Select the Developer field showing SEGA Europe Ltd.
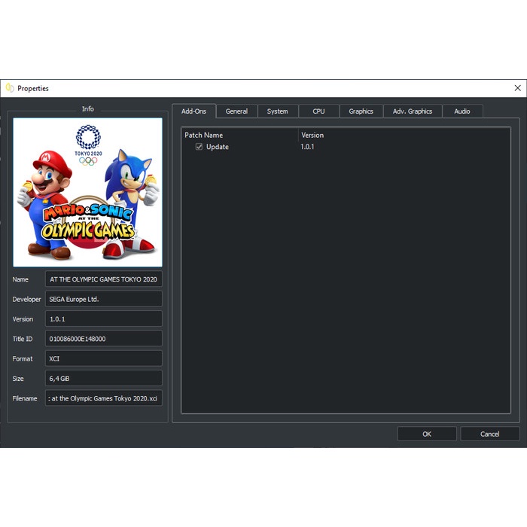 pos(104,299)
